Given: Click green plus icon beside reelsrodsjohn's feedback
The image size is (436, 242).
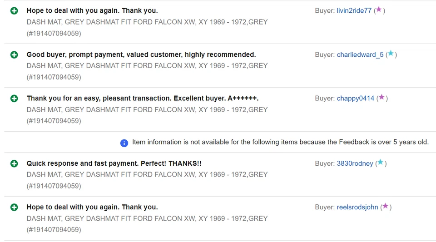Looking at the screenshot, I should (14, 207).
